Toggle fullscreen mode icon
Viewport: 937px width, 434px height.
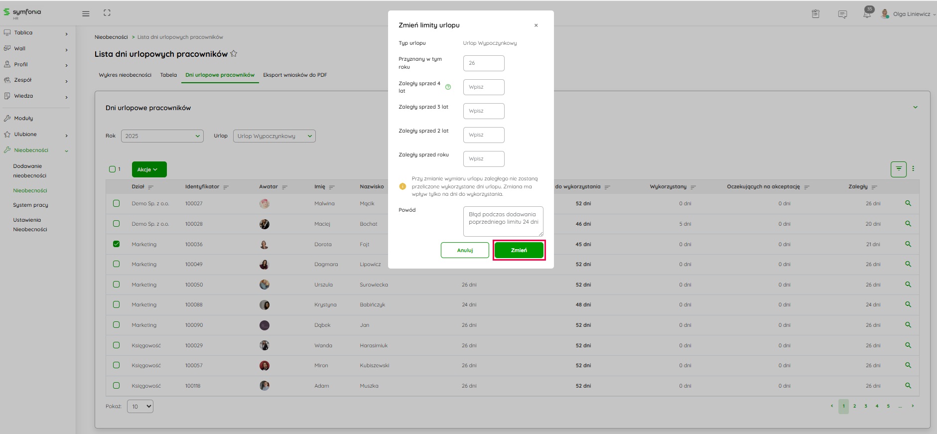coord(107,13)
